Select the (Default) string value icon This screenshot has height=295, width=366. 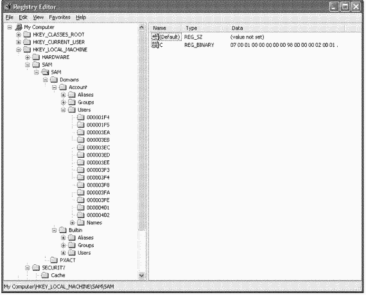155,37
